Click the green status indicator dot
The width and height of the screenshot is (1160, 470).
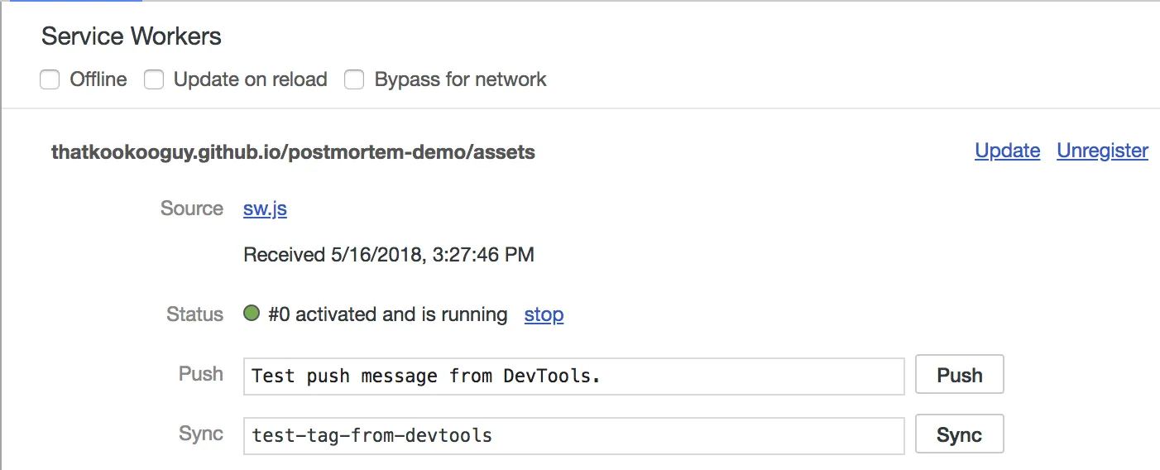coord(252,314)
